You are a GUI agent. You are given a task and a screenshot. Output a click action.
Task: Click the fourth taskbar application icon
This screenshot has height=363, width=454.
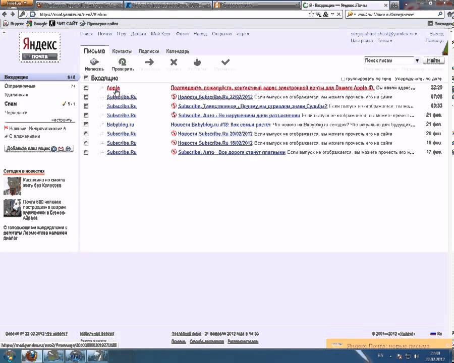[97, 356]
